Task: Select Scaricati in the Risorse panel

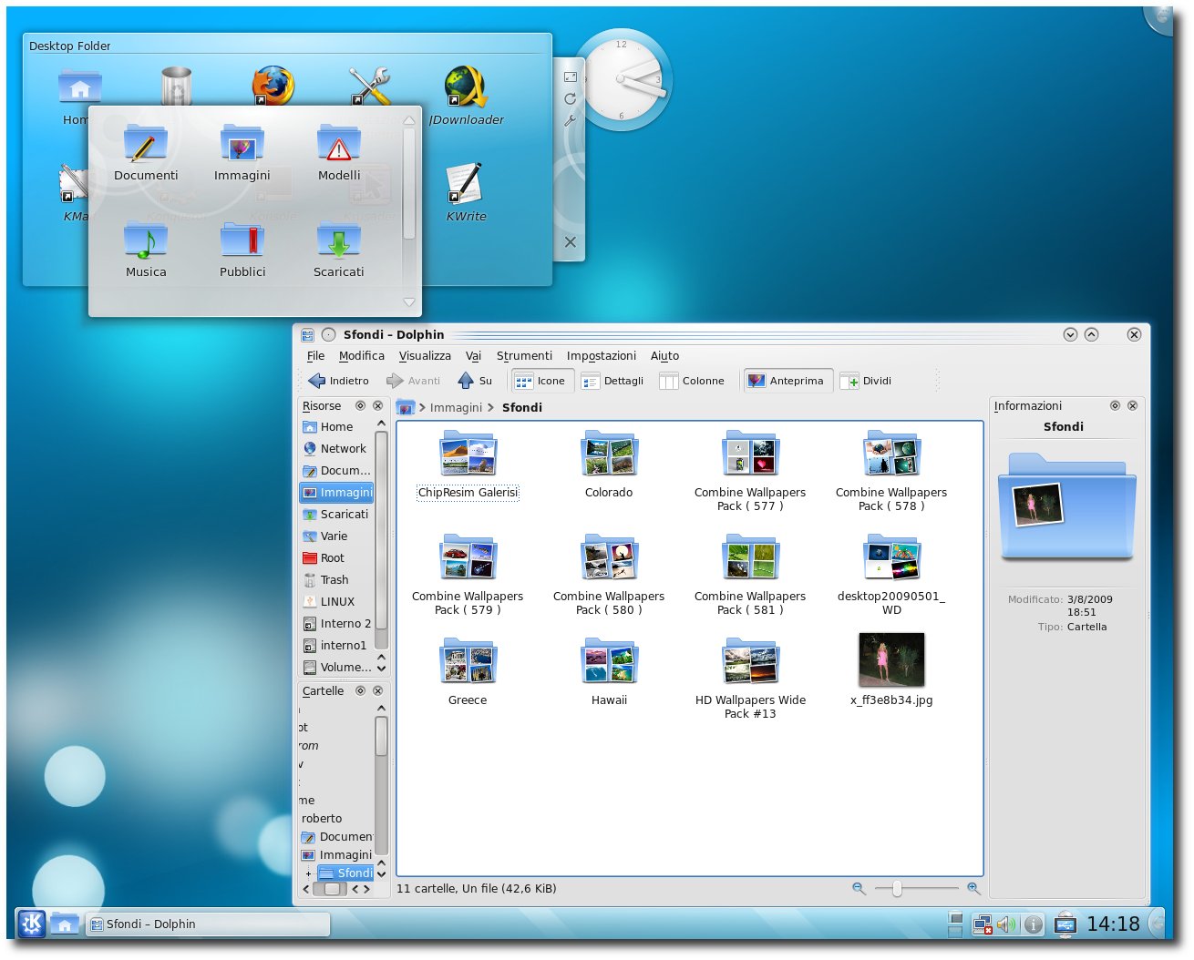Action: coord(335,515)
